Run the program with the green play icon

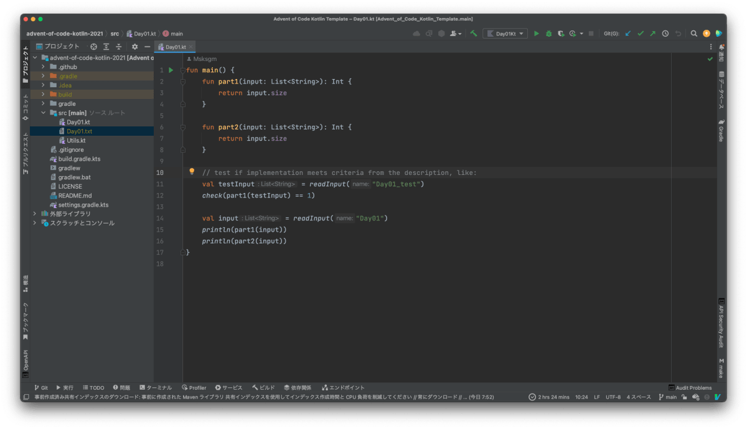(537, 33)
